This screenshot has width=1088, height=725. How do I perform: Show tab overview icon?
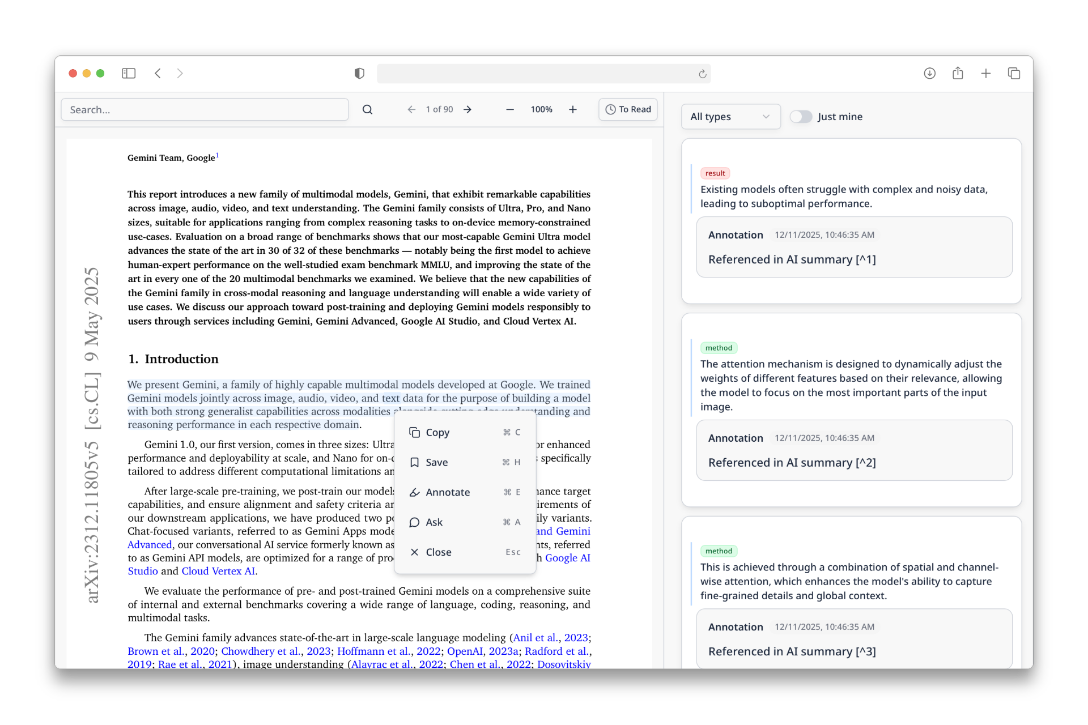pyautogui.click(x=1014, y=73)
